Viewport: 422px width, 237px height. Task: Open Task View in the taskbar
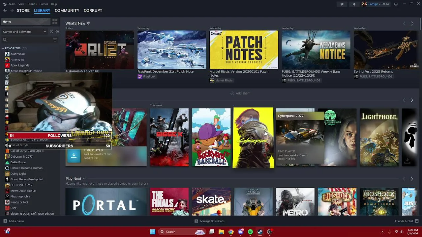pyautogui.click(x=212, y=232)
